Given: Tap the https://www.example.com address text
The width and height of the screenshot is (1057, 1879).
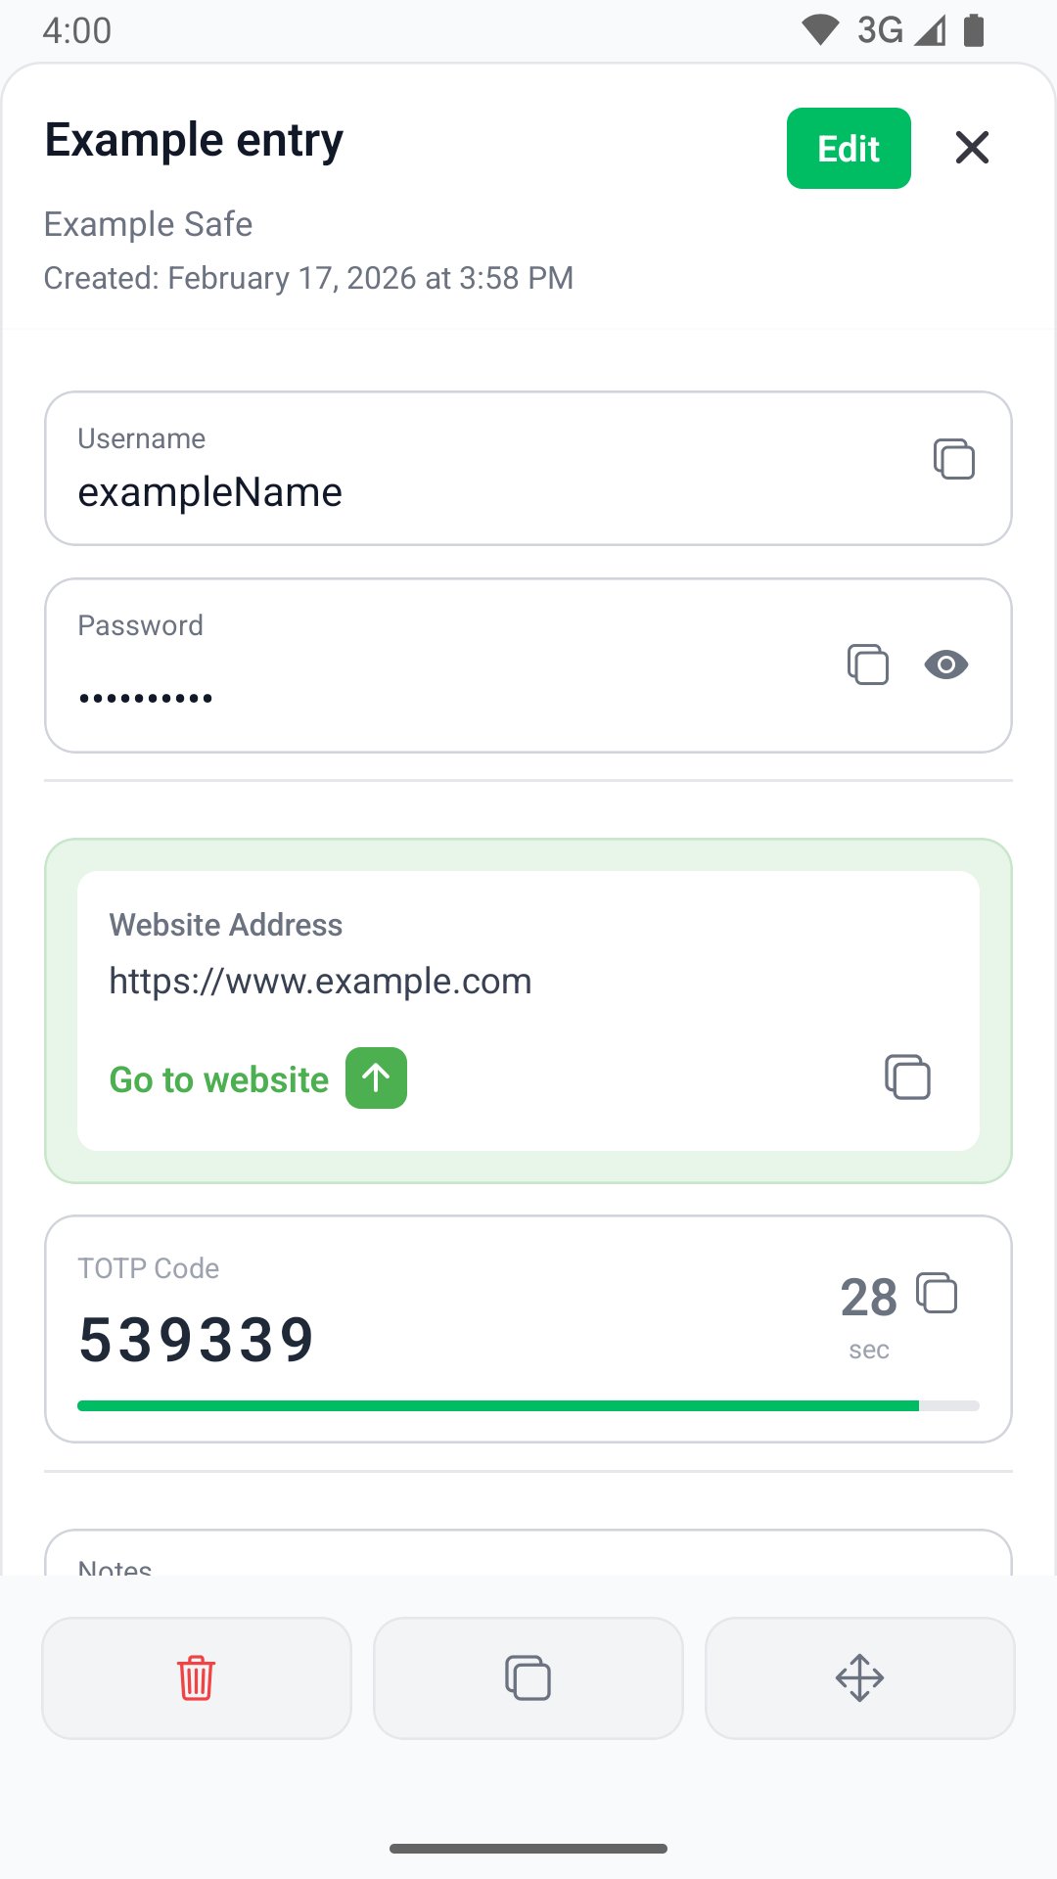Looking at the screenshot, I should [320, 981].
